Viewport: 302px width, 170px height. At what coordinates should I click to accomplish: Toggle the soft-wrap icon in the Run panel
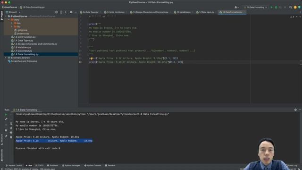[x=11, y=124]
